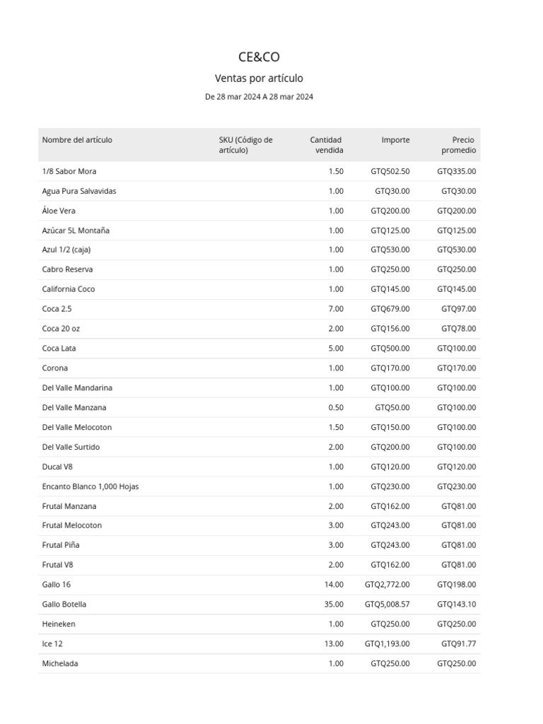Click the CE&CO report title

pyautogui.click(x=259, y=57)
